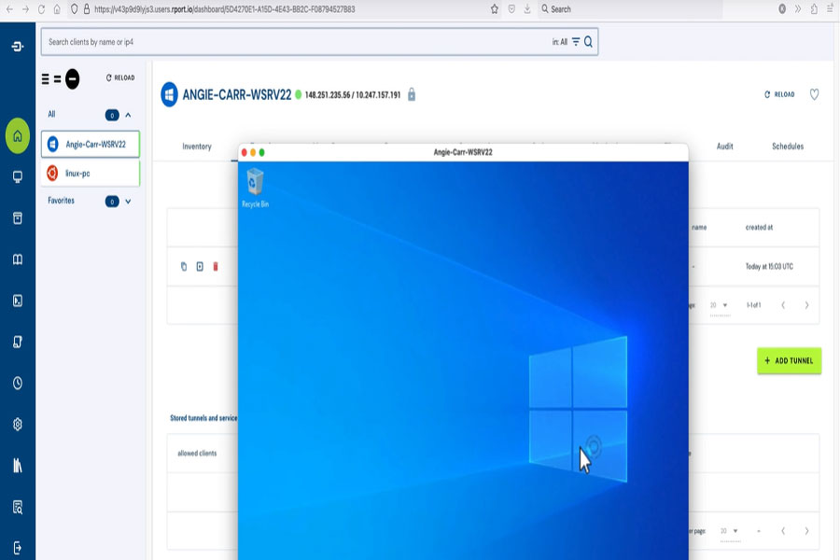Open the schedules clock icon in sidebar
The image size is (840, 560).
click(18, 384)
